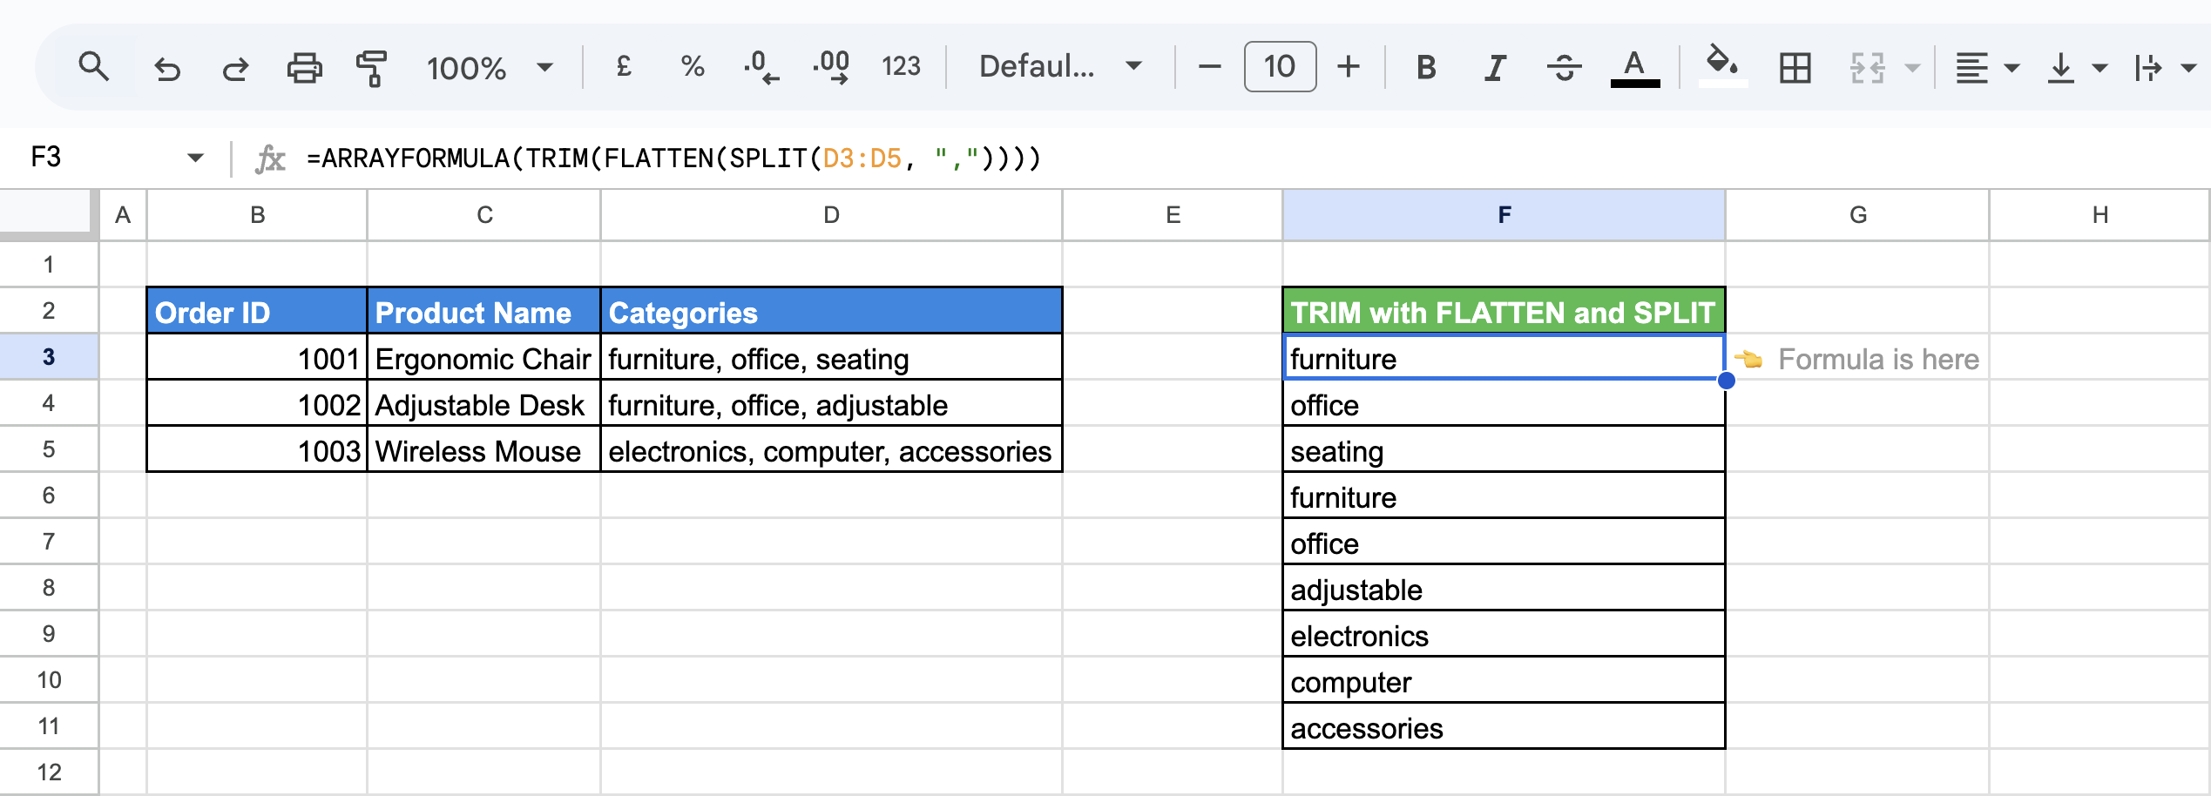Format as percent
Screen dimensions: 2211x796
693,67
